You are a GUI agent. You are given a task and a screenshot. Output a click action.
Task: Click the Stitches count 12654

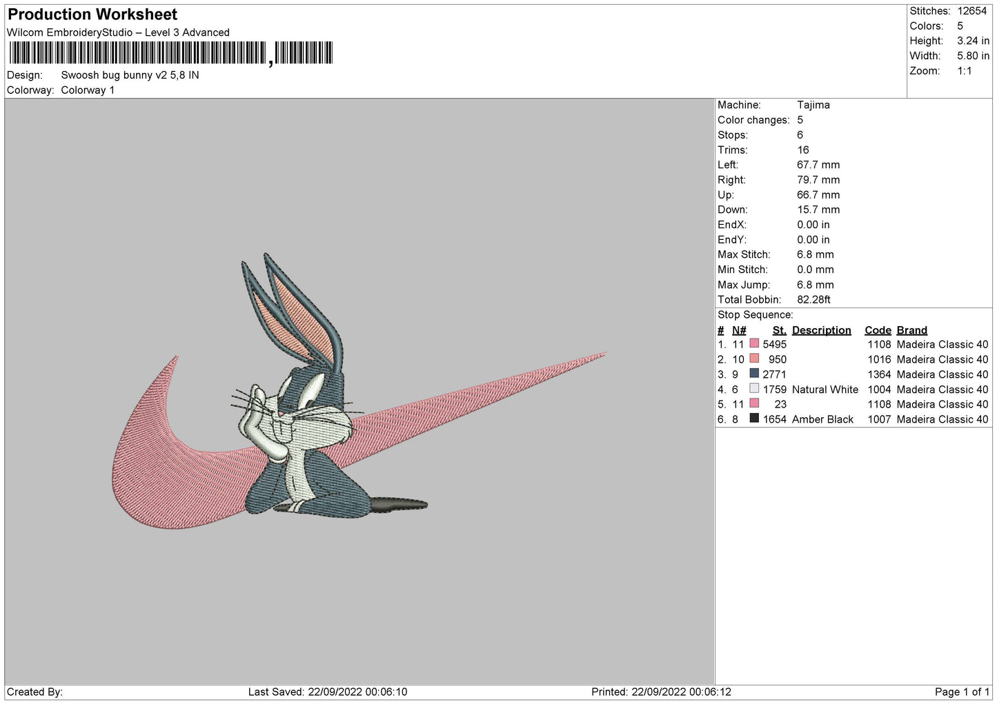[971, 11]
